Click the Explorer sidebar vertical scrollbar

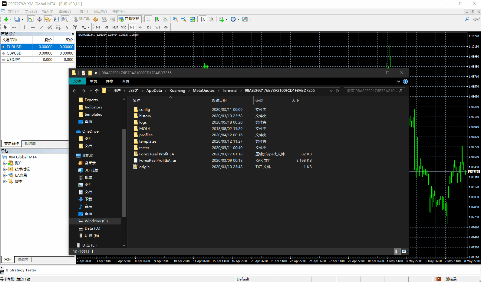[124, 173]
